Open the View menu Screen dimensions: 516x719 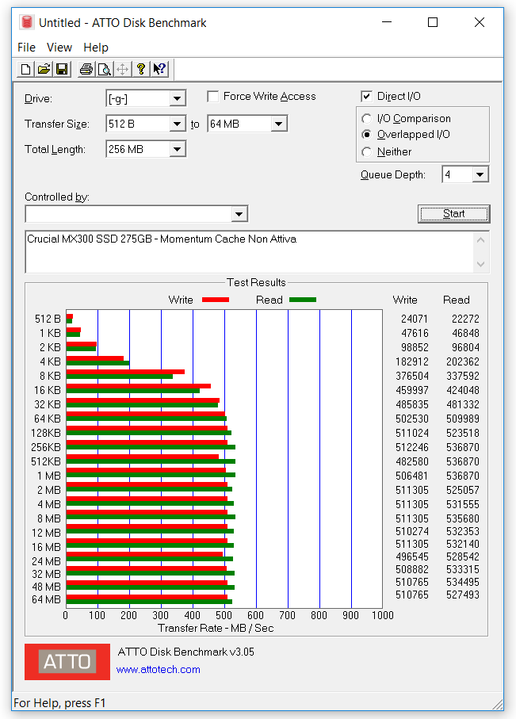(x=59, y=48)
